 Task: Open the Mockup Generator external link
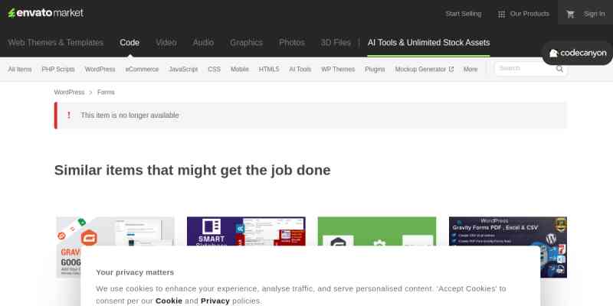(424, 69)
